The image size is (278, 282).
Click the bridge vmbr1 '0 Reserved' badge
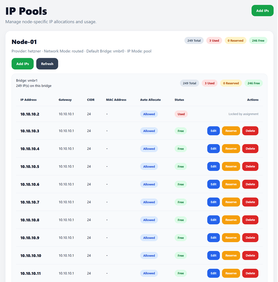[x=231, y=83]
